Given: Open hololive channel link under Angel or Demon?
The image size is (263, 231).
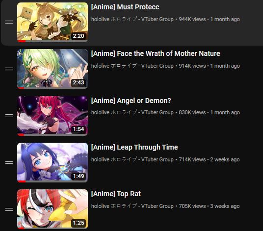Looking at the screenshot, I should point(132,112).
